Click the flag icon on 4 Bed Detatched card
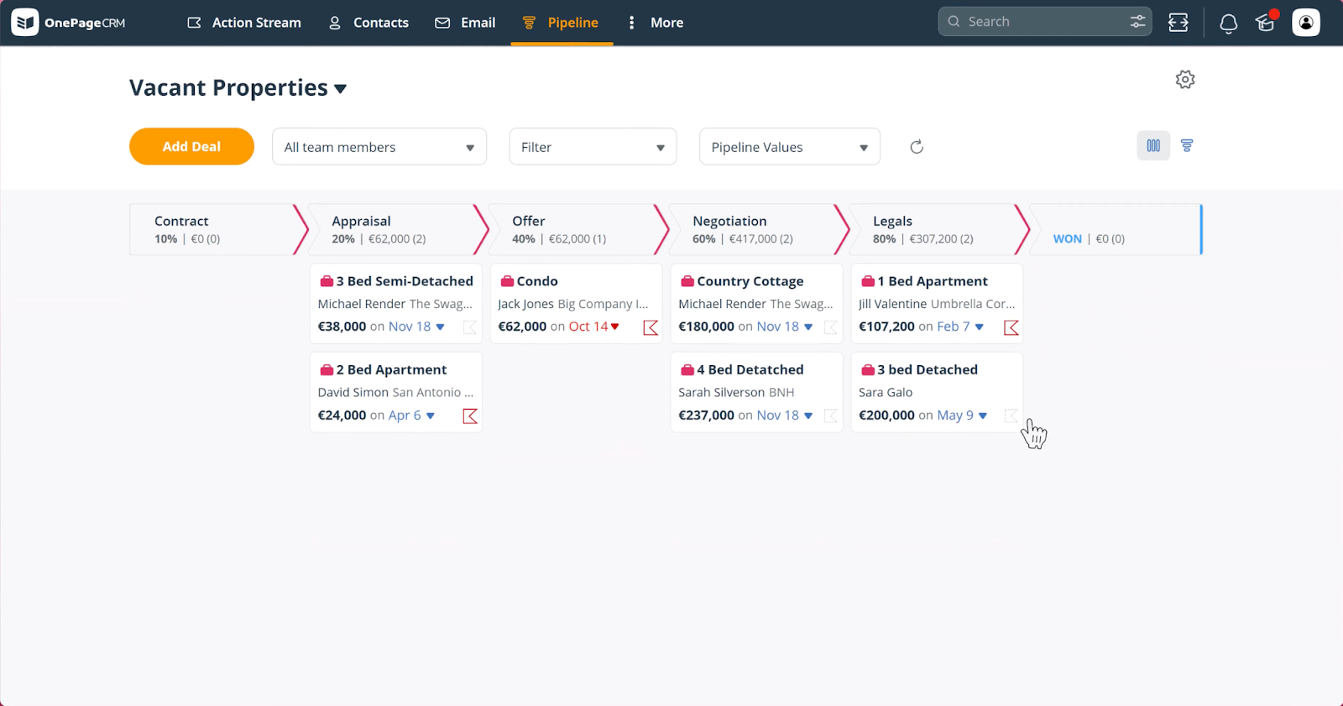Screen dimensions: 1343x706 [x=831, y=416]
